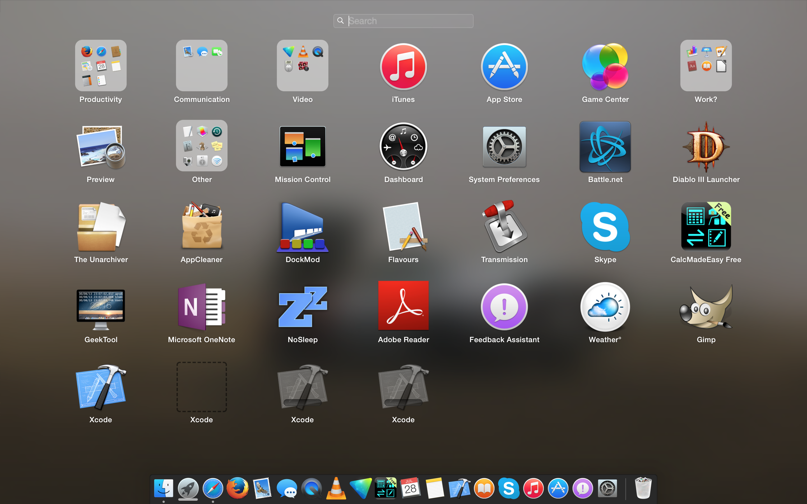
Task: Open iBooks from the Dock
Action: click(484, 488)
